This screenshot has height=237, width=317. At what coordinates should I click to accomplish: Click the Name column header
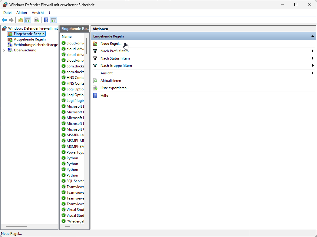(x=67, y=37)
